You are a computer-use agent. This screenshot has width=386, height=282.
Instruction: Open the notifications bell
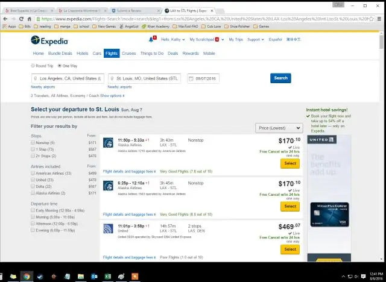151,40
